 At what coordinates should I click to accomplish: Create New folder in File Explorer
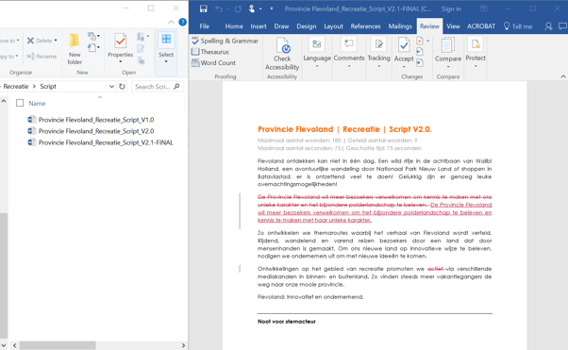click(75, 49)
